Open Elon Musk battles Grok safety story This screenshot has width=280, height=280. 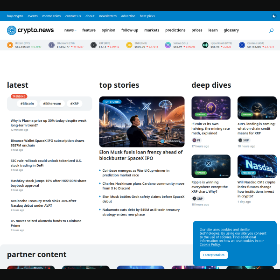[x=143, y=199]
